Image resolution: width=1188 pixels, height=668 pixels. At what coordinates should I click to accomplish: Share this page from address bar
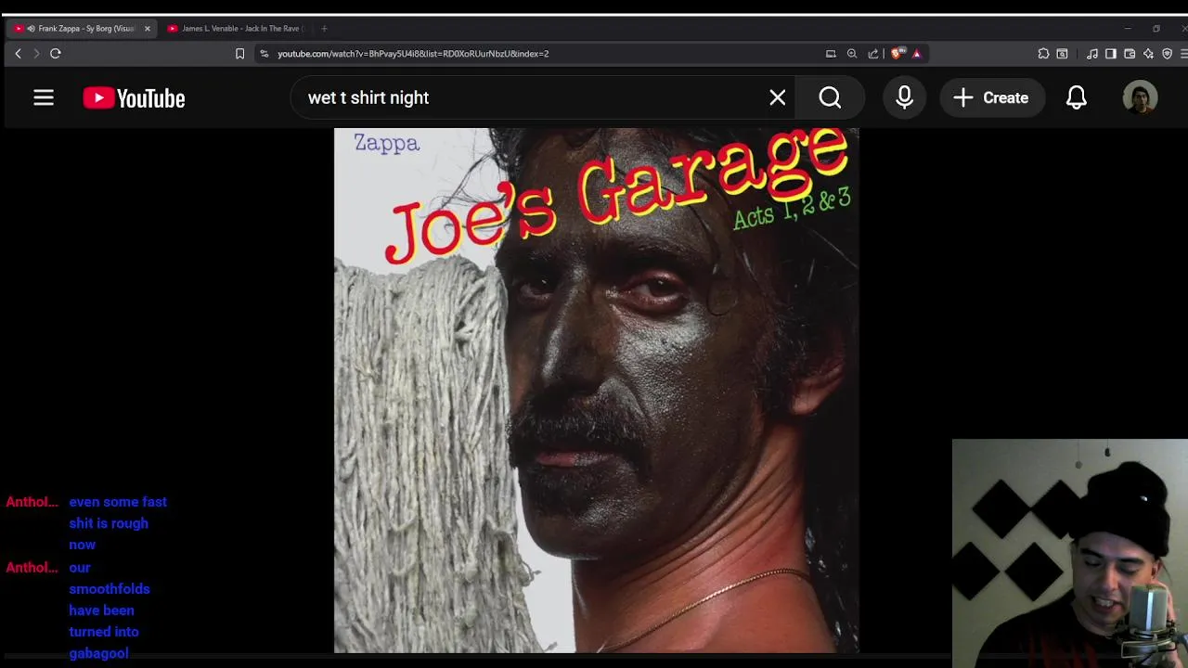tap(873, 54)
